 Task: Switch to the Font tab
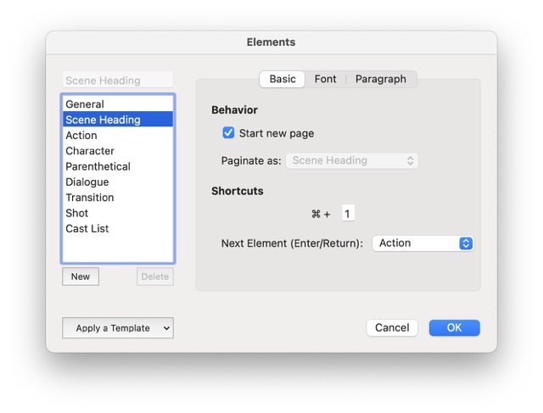(x=325, y=79)
